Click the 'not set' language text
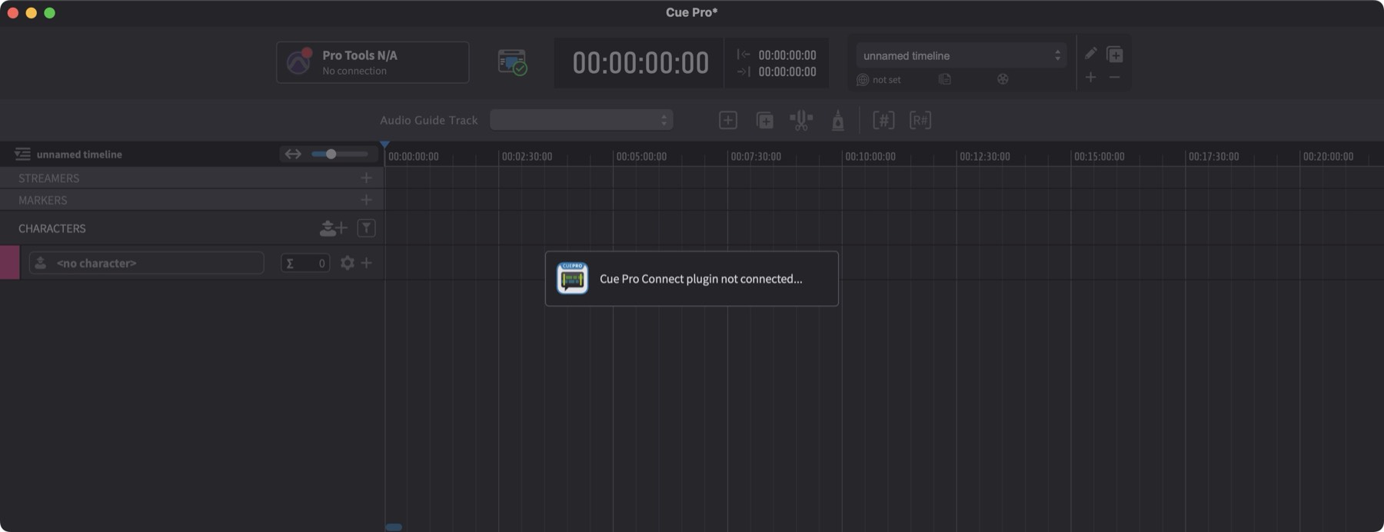The image size is (1384, 532). point(887,80)
